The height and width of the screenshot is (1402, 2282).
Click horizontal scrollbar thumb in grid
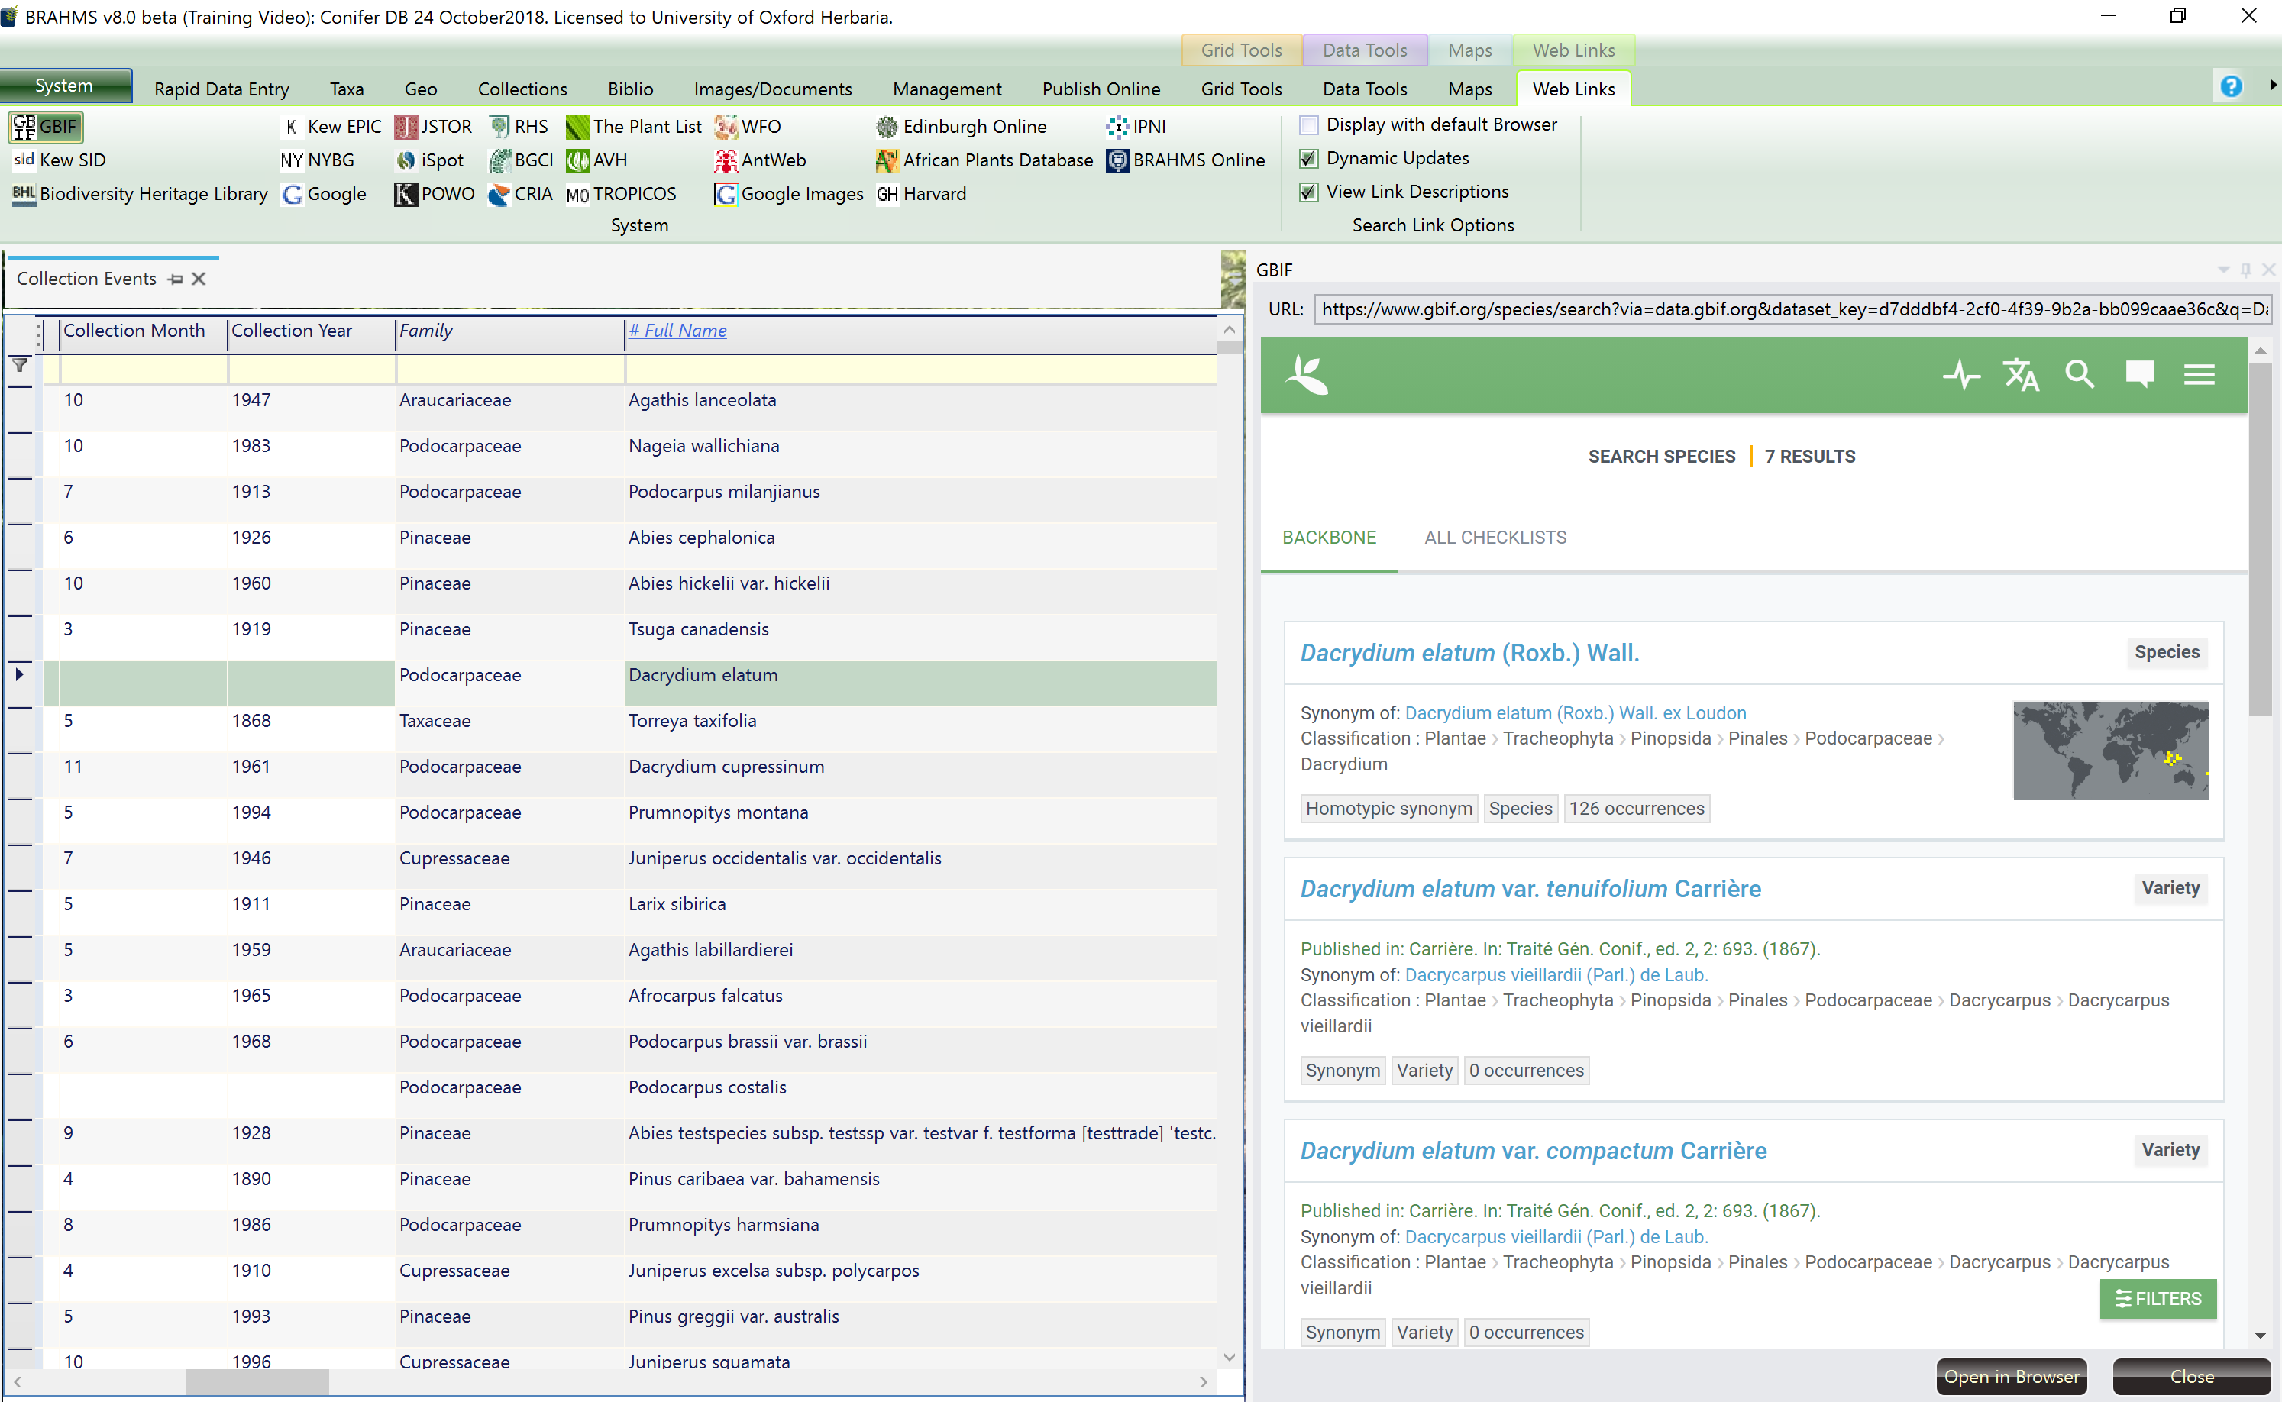(x=257, y=1381)
